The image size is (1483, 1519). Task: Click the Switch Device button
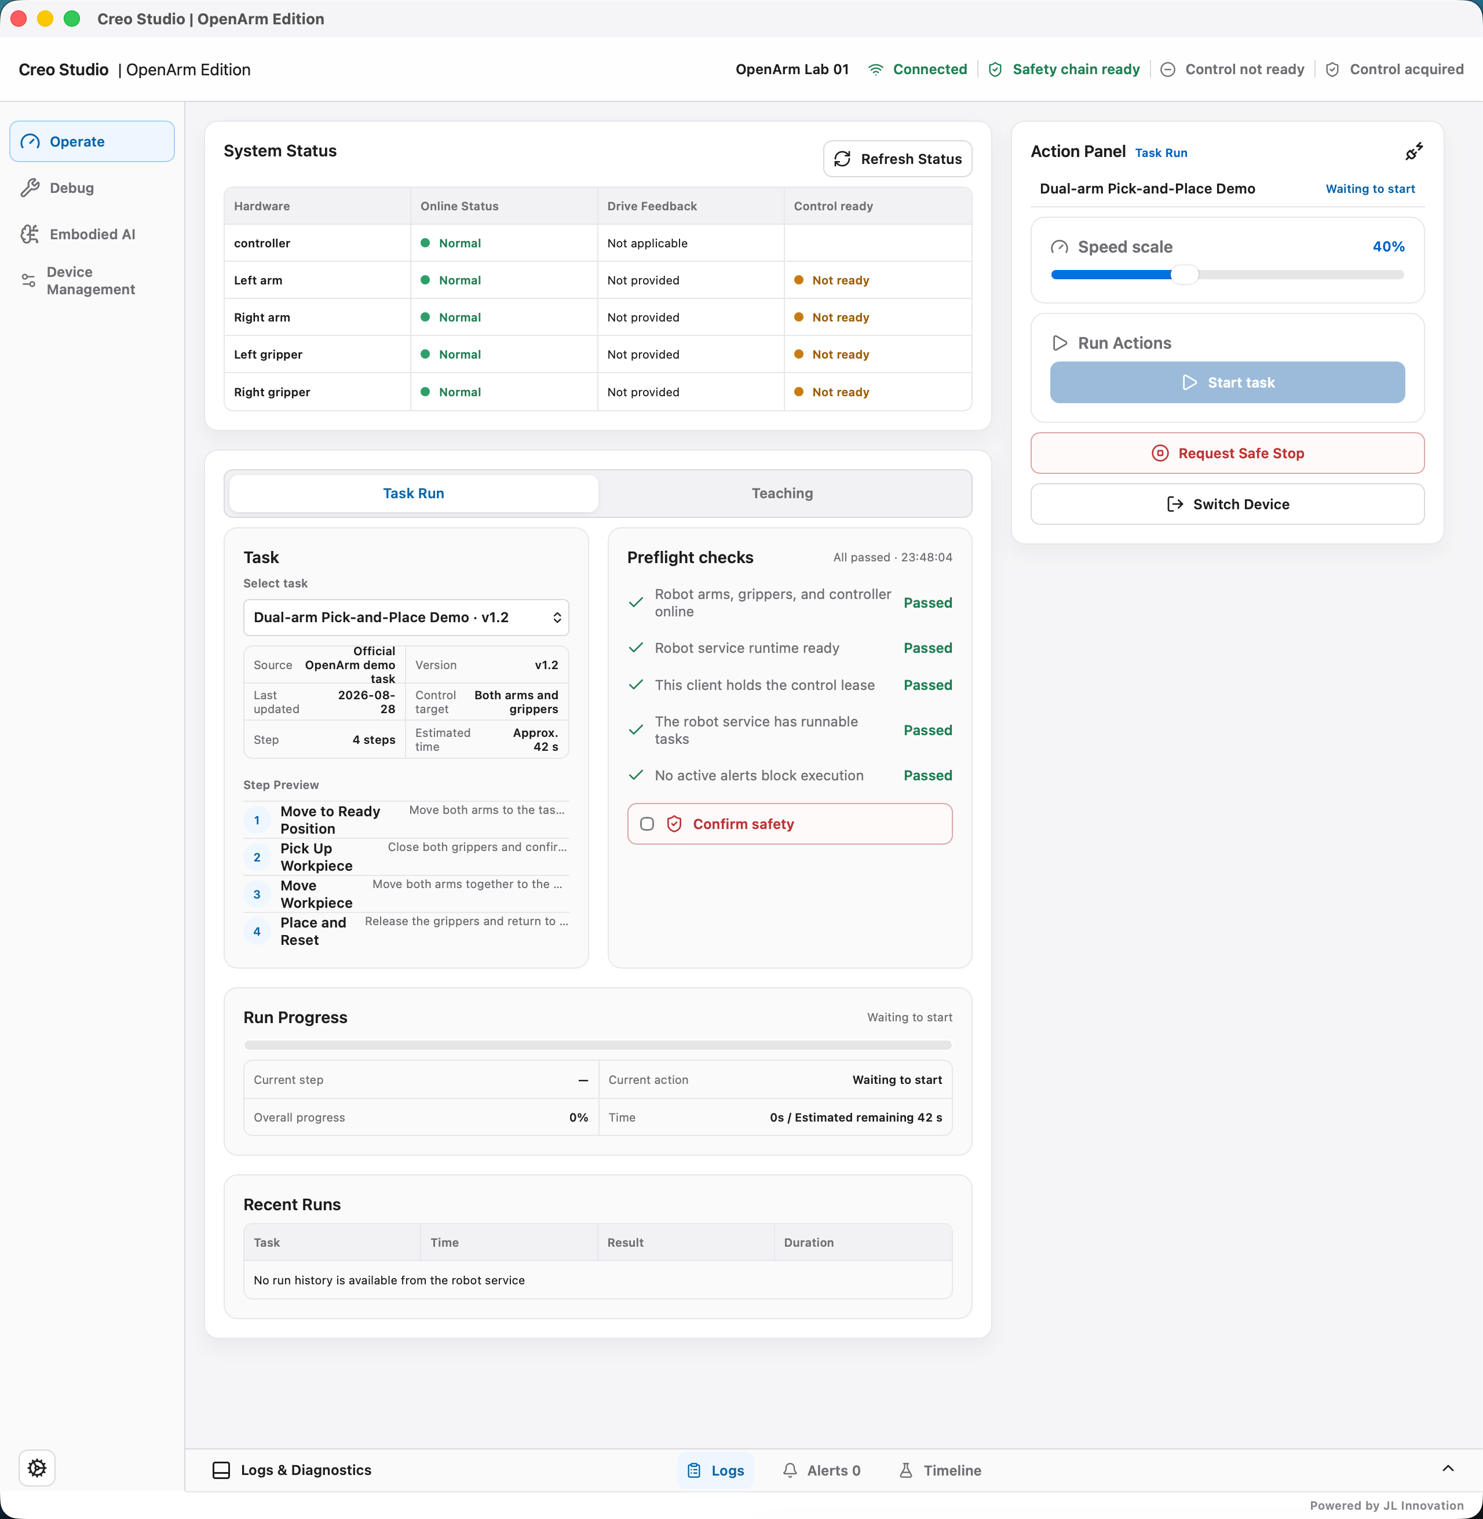tap(1227, 504)
